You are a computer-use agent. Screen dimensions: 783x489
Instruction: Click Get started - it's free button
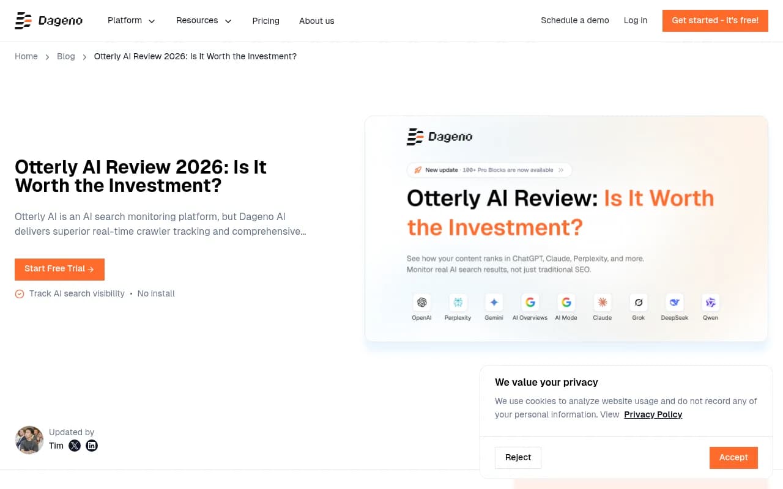pyautogui.click(x=715, y=21)
